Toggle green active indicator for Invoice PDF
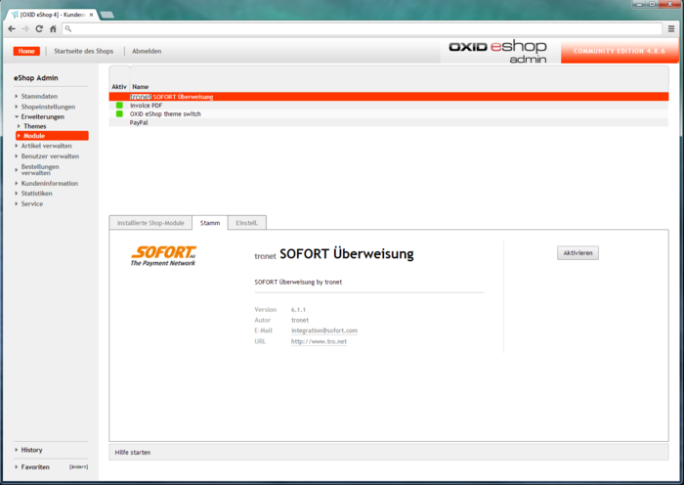Image resolution: width=684 pixels, height=485 pixels. pyautogui.click(x=119, y=106)
